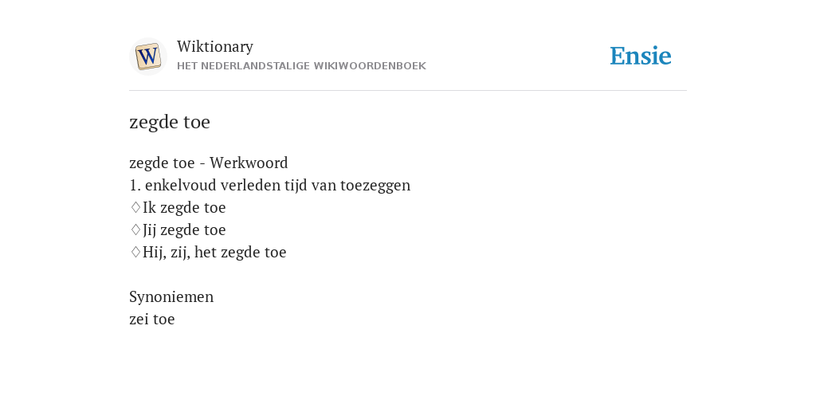Click the diamond bullet before 'Ik zegde toe'
The width and height of the screenshot is (816, 408).
point(135,208)
